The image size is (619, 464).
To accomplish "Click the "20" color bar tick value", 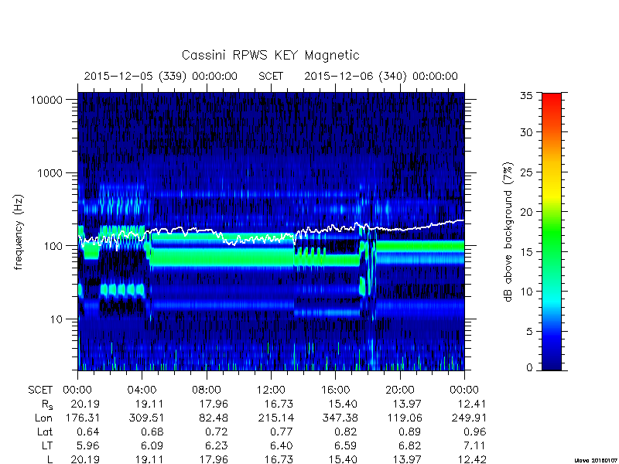I will click(526, 212).
